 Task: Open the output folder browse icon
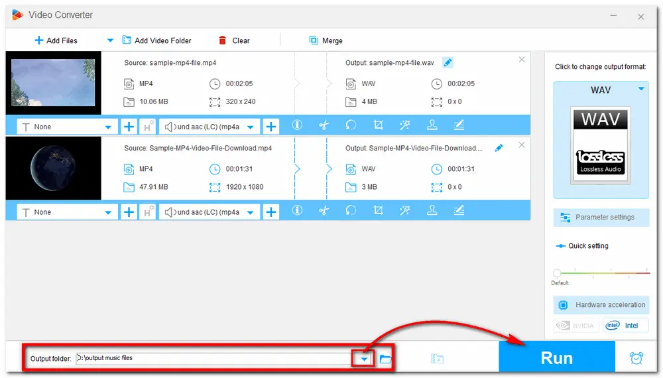pos(386,359)
